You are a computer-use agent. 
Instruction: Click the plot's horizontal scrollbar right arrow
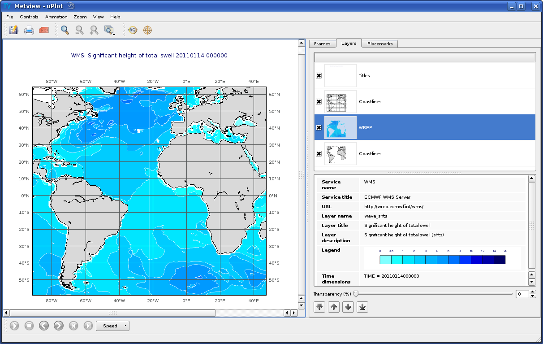pyautogui.click(x=294, y=313)
